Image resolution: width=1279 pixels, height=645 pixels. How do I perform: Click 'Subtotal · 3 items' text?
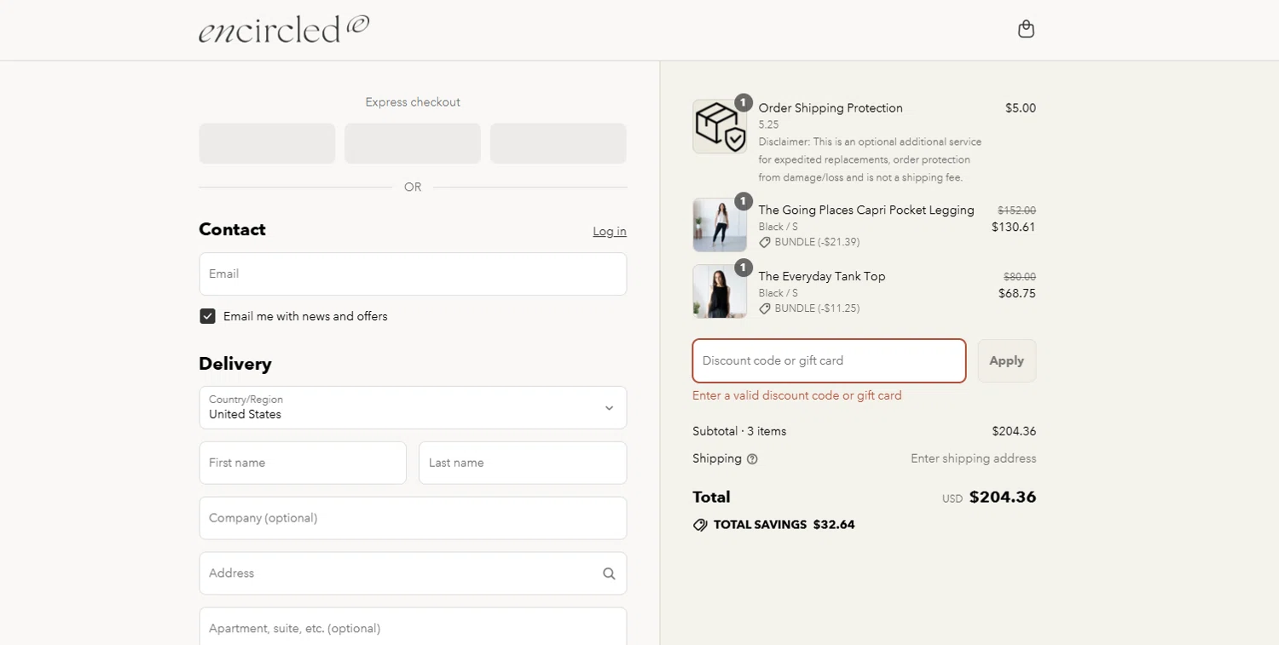tap(739, 431)
